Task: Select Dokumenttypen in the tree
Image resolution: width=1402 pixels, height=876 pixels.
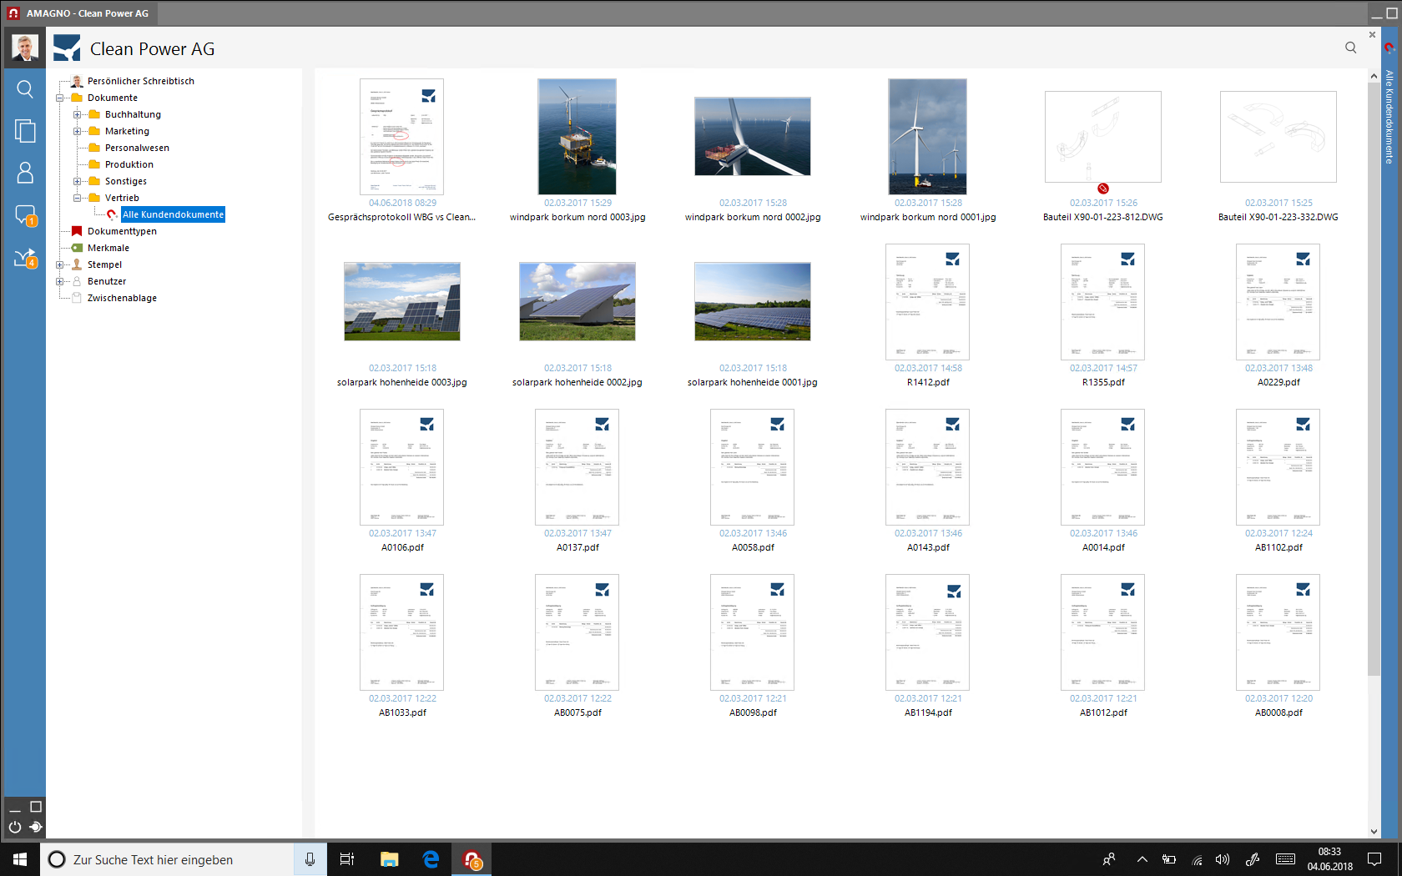Action: pyautogui.click(x=122, y=231)
